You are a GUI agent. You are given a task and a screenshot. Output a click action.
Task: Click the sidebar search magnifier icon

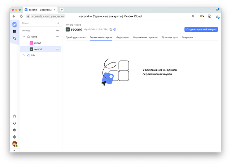[14, 38]
